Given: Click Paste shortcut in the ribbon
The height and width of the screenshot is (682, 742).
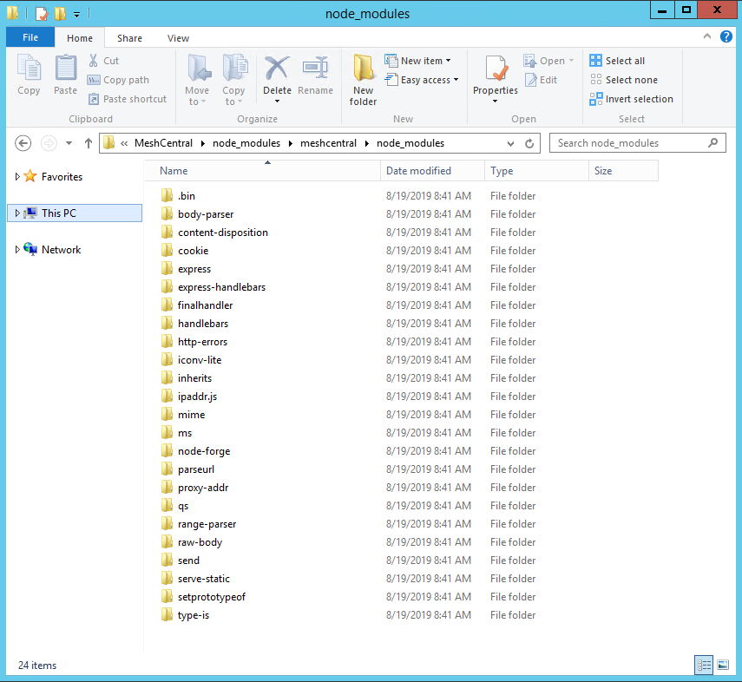Looking at the screenshot, I should 128,99.
